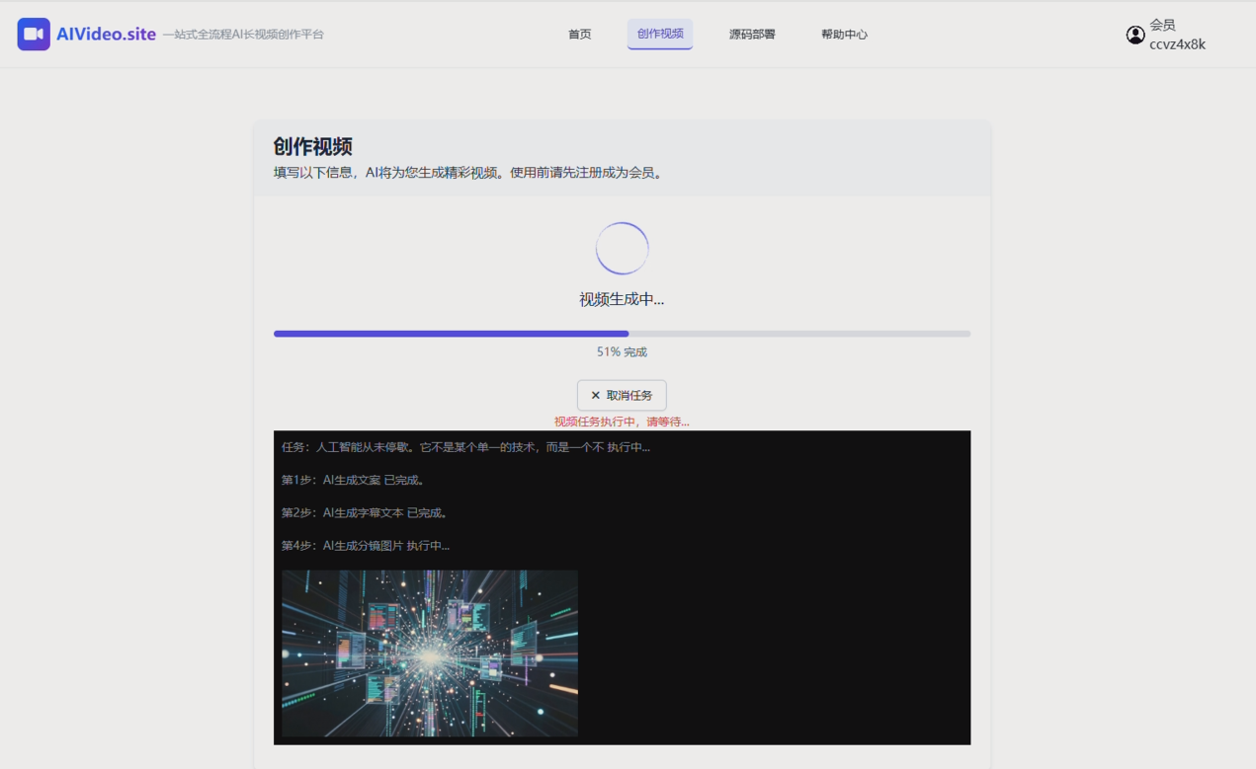1256x769 pixels.
Task: Click the log line starting with 任务：人工智能从未停歇
Action: [465, 447]
